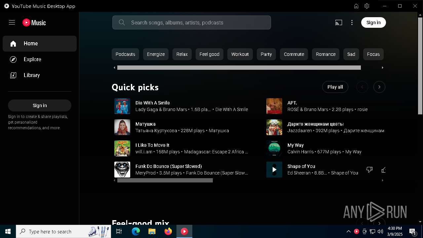Open the three-dot options menu
423x238 pixels.
point(352,22)
